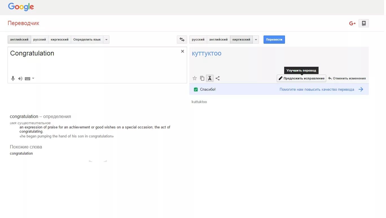Focus the source text field with Congratulation
The height and width of the screenshot is (218, 386).
point(97,65)
